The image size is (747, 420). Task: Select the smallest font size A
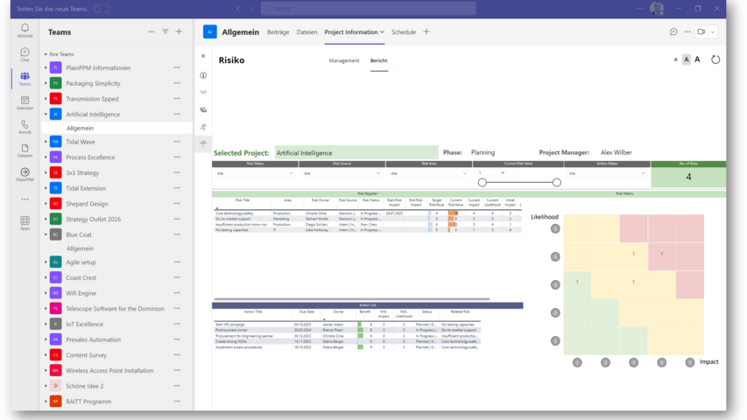point(675,59)
